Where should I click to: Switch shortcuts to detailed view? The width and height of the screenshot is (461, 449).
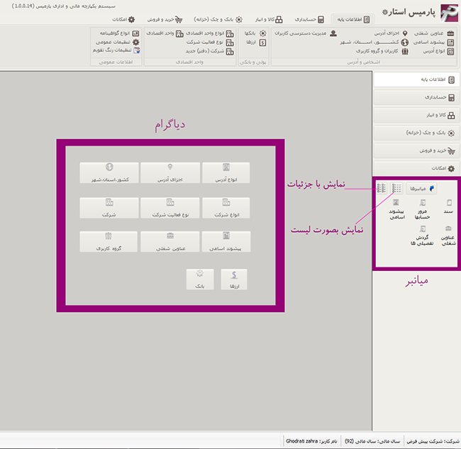tap(382, 188)
